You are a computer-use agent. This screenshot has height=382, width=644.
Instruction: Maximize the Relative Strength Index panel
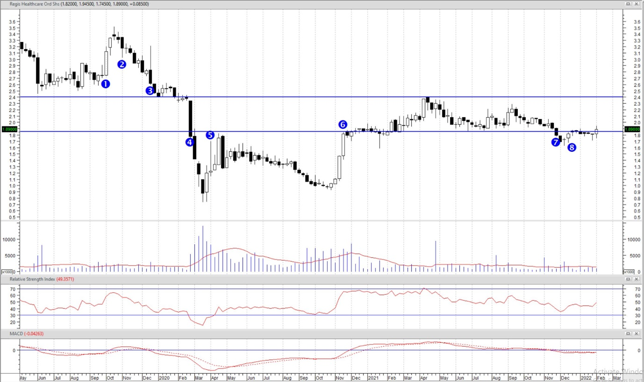[x=629, y=279]
